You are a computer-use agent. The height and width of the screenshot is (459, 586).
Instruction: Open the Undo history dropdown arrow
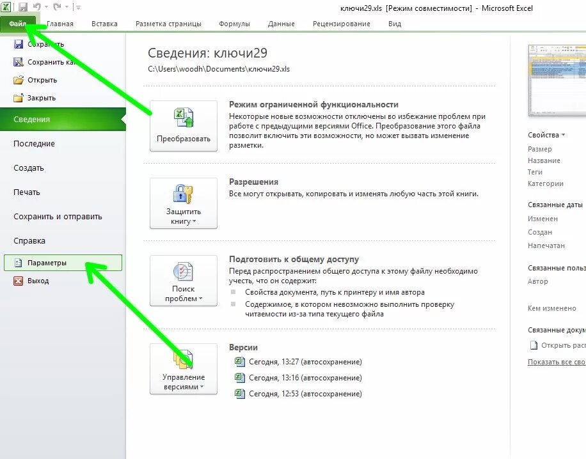click(46, 7)
